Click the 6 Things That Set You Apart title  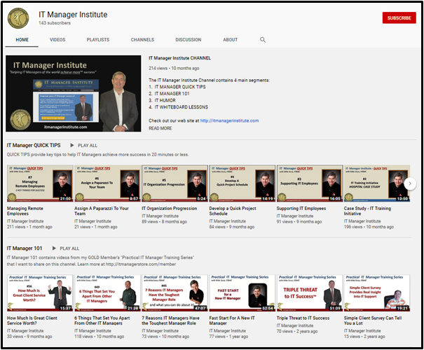pos(102,321)
